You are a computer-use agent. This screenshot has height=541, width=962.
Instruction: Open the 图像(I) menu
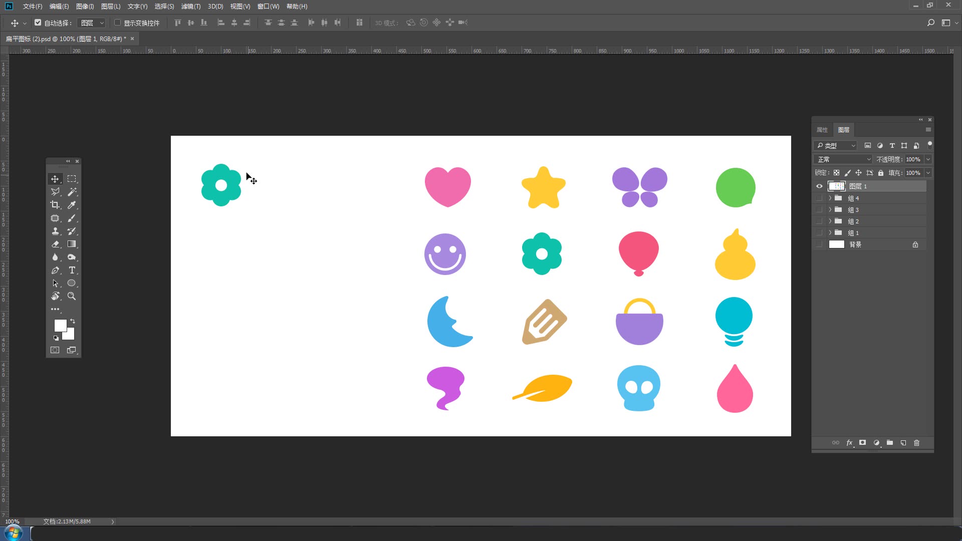(85, 7)
